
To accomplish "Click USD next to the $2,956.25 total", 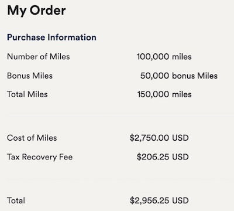I will point(180,200).
